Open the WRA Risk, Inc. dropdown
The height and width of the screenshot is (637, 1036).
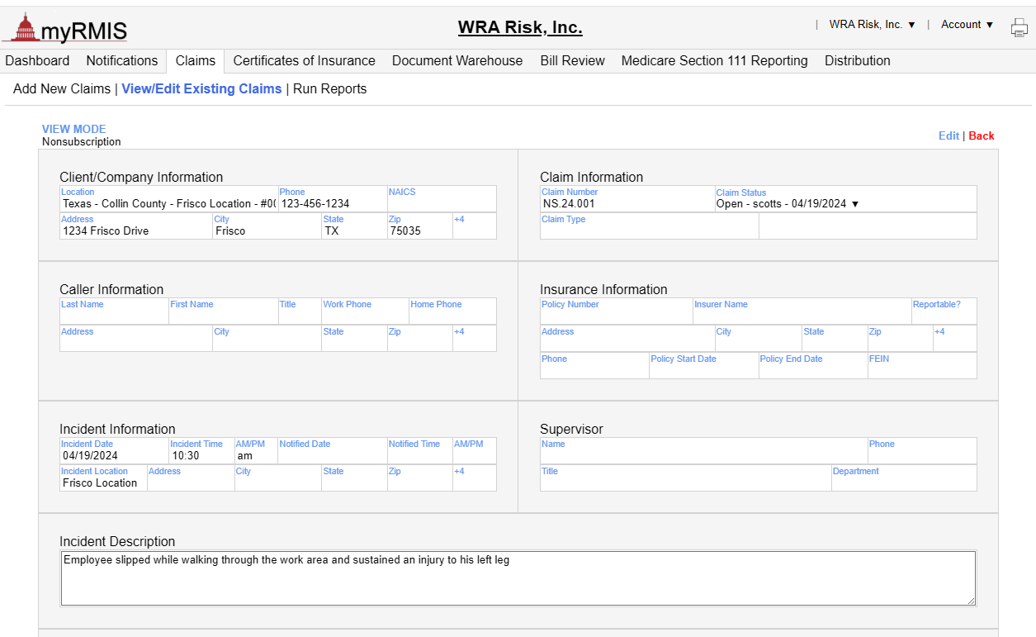tap(873, 25)
